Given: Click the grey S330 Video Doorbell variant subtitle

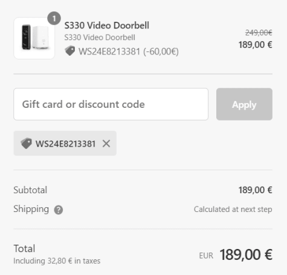Looking at the screenshot, I should click(100, 38).
